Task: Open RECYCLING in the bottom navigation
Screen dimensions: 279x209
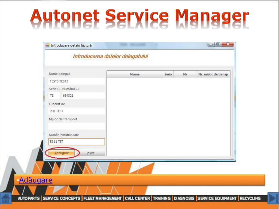Action: point(250,198)
